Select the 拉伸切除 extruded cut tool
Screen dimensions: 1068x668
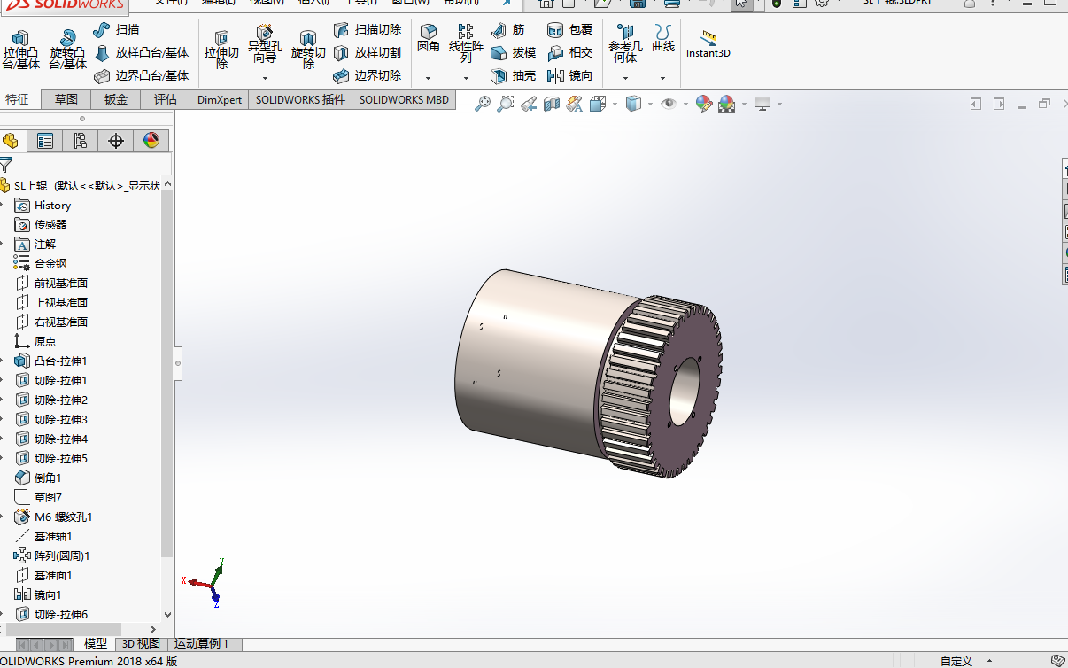coord(221,50)
